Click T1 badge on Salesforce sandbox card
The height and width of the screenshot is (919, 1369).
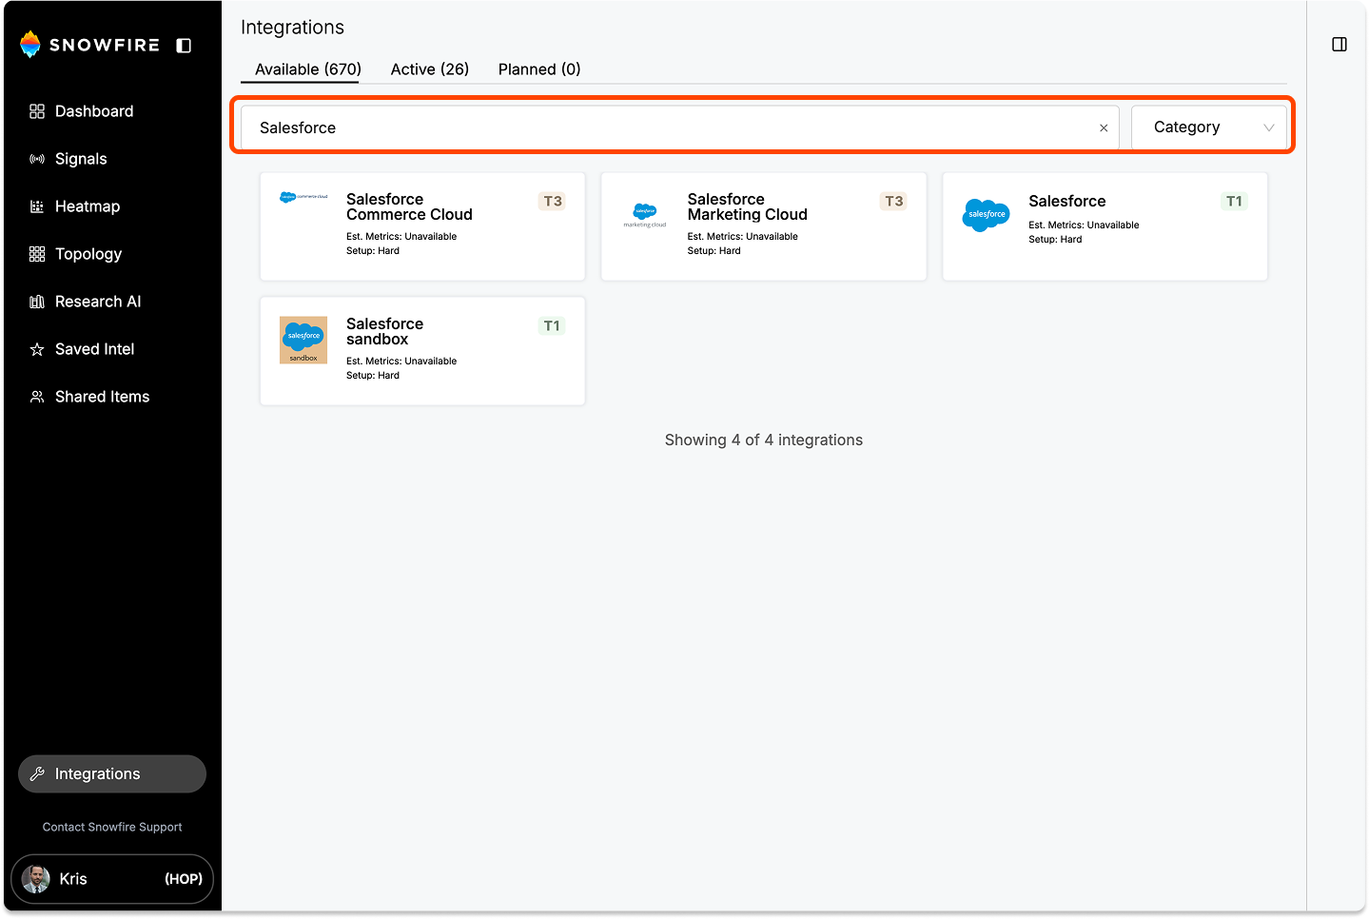click(x=552, y=325)
